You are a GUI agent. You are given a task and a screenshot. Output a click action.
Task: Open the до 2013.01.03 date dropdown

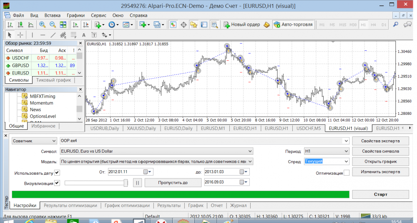click(x=244, y=172)
